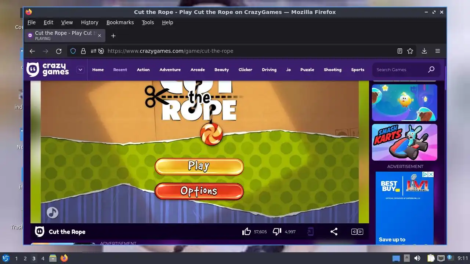This screenshot has width=470, height=264.
Task: Open the Edit menu
Action: pos(48,22)
